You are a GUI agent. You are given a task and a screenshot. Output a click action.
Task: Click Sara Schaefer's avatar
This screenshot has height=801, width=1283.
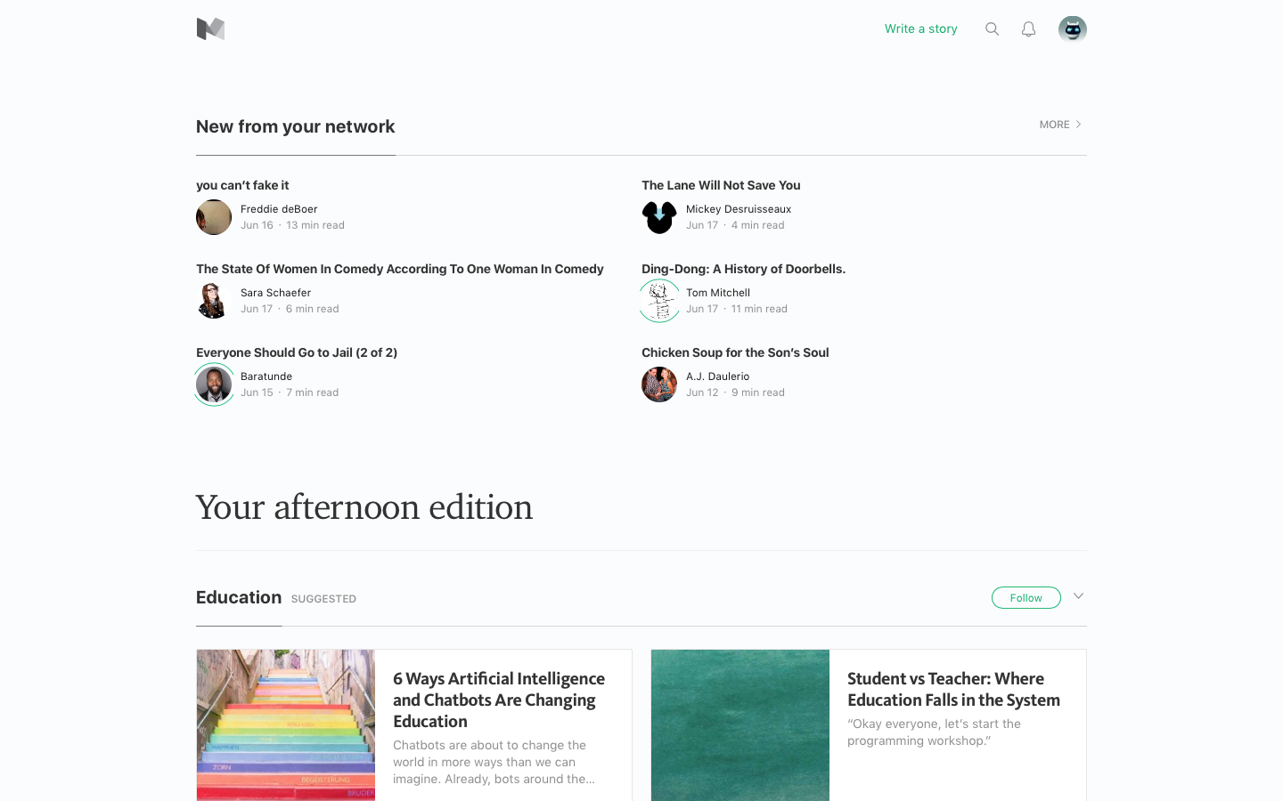point(214,301)
